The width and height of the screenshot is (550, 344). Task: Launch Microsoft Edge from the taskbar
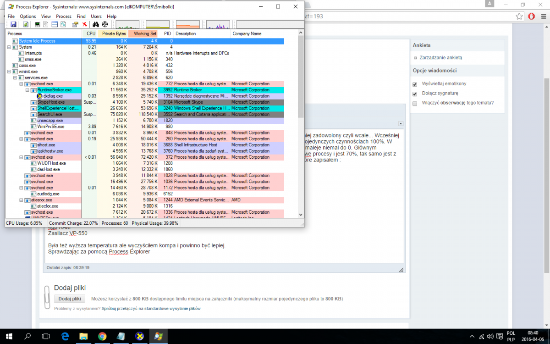tap(65, 336)
